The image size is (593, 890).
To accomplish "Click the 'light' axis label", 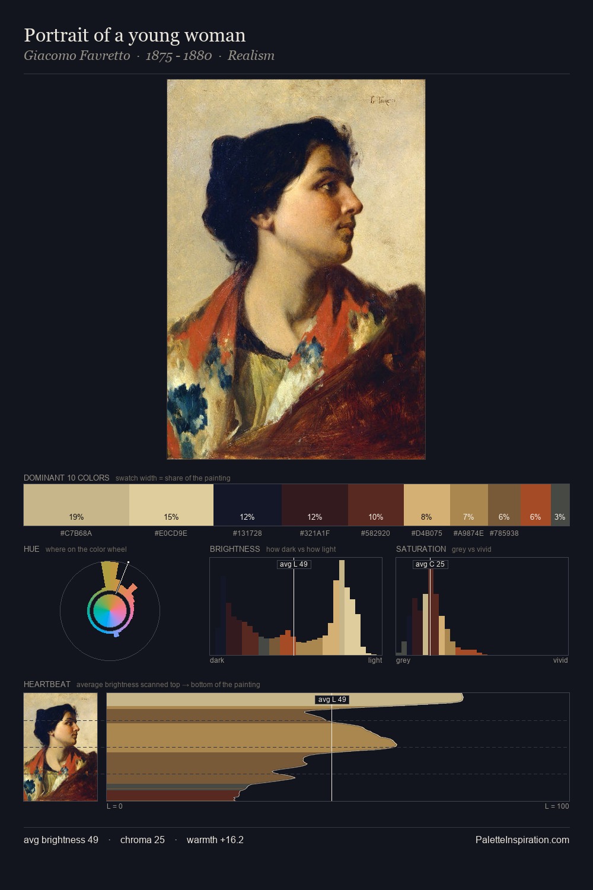I will [x=375, y=660].
